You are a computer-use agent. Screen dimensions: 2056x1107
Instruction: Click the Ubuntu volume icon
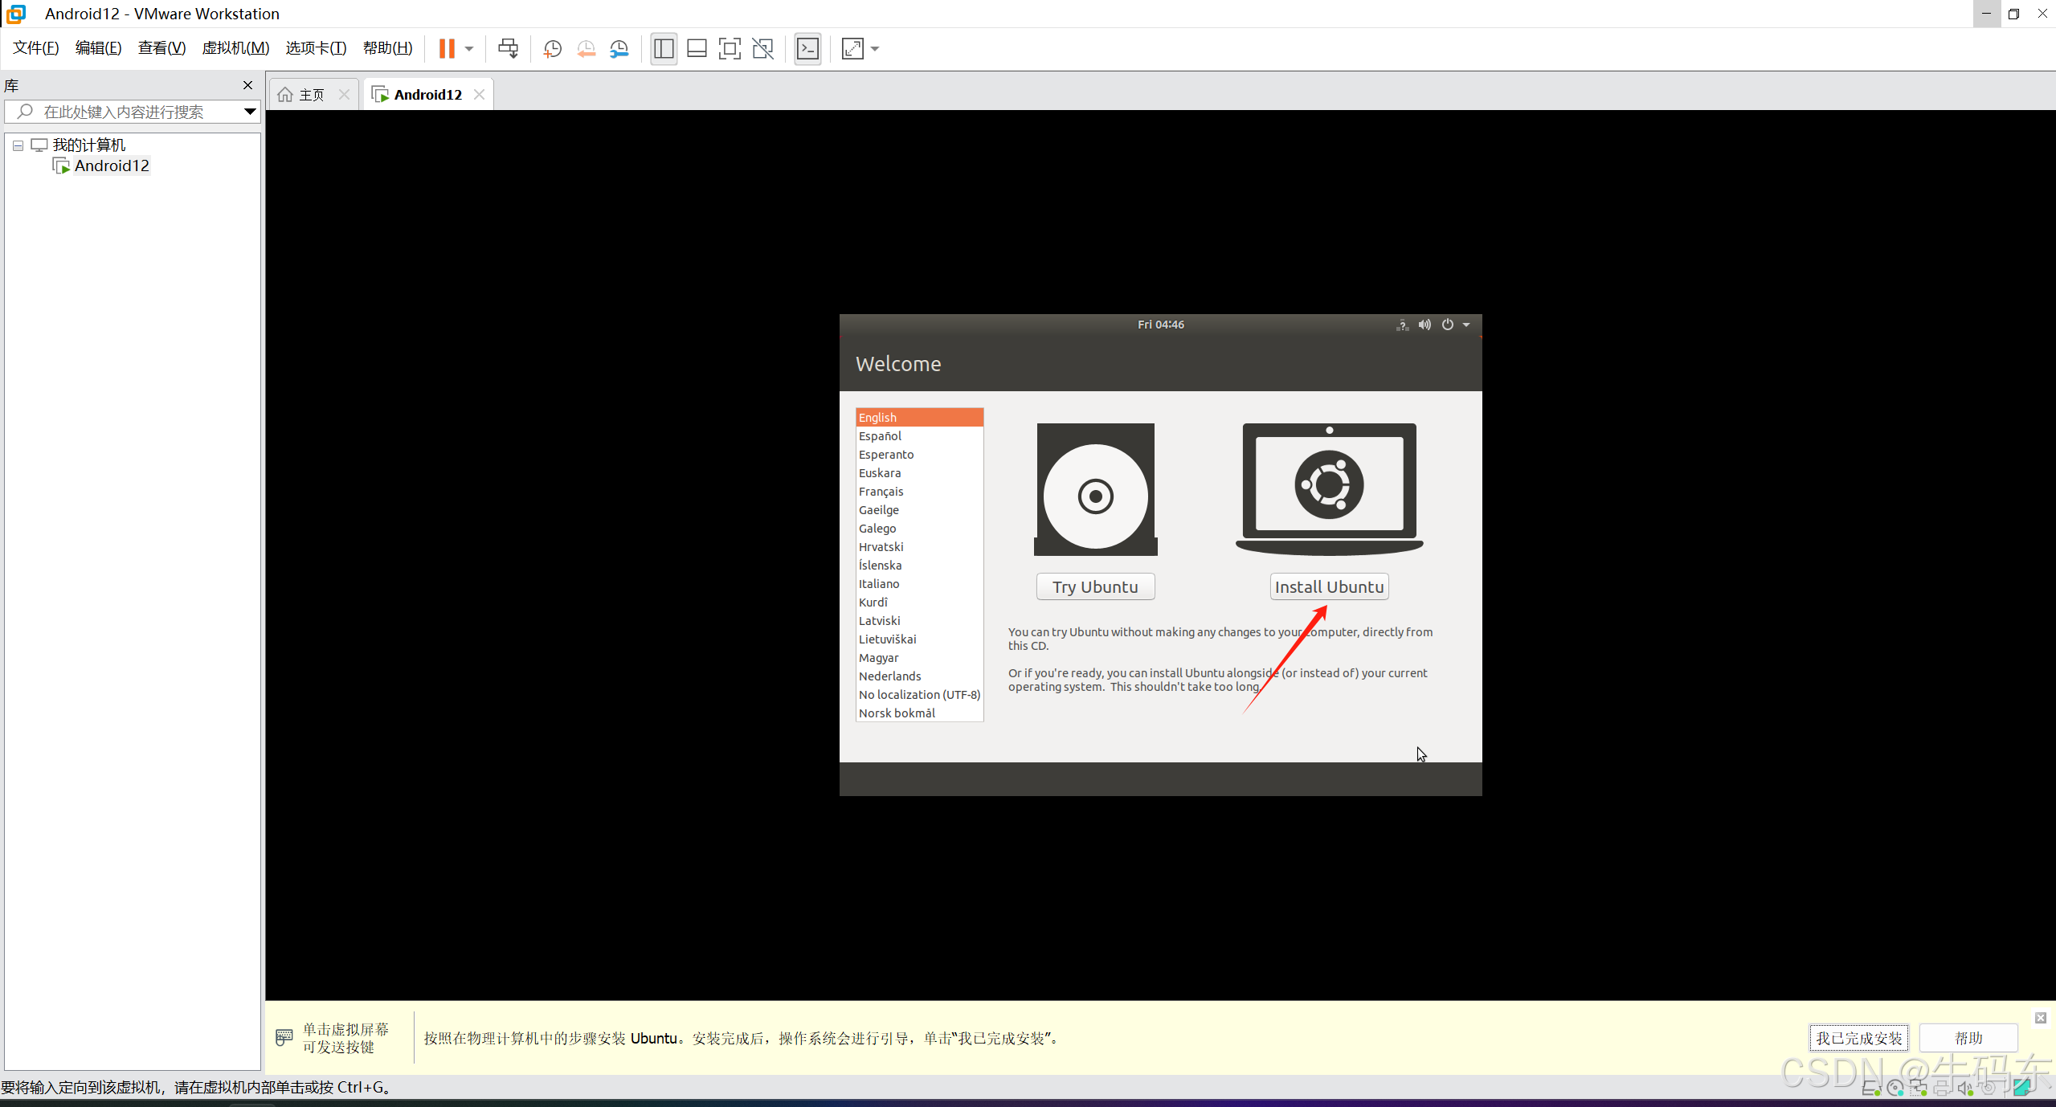(x=1424, y=325)
